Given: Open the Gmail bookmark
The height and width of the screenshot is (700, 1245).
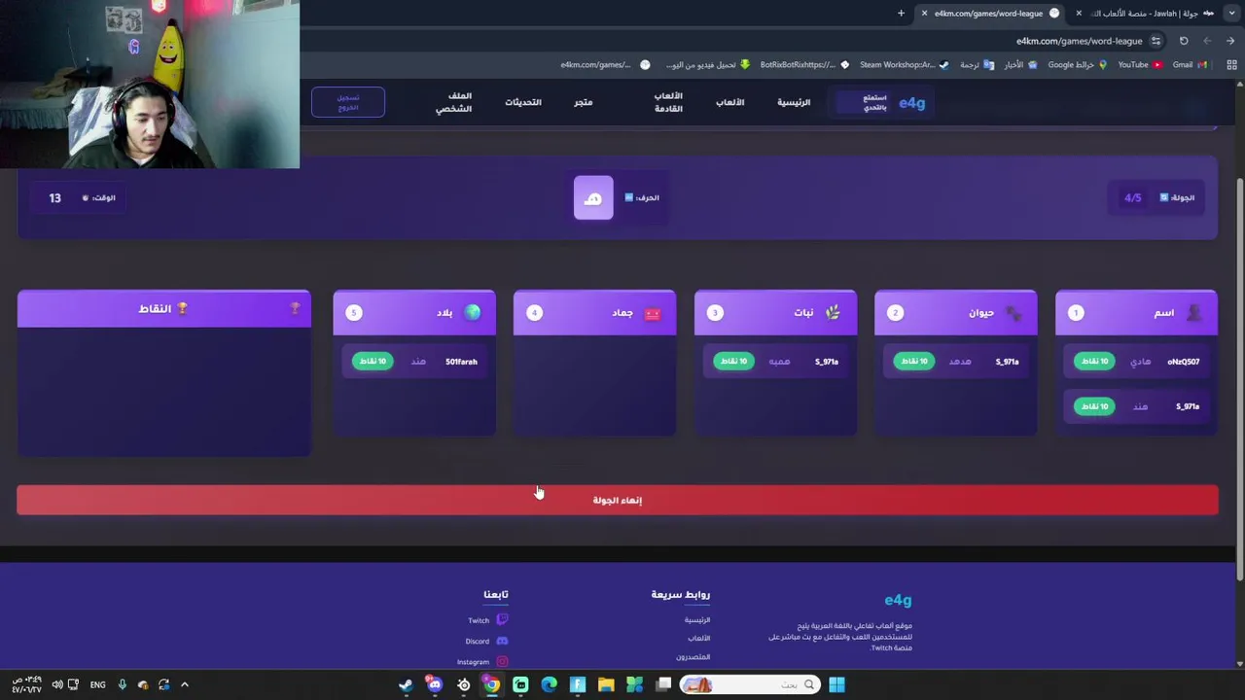Looking at the screenshot, I should click(1190, 65).
